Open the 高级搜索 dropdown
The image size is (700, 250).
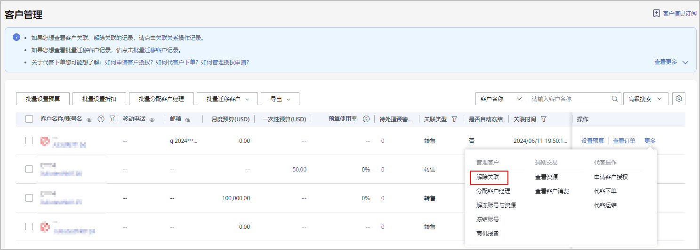[645, 99]
